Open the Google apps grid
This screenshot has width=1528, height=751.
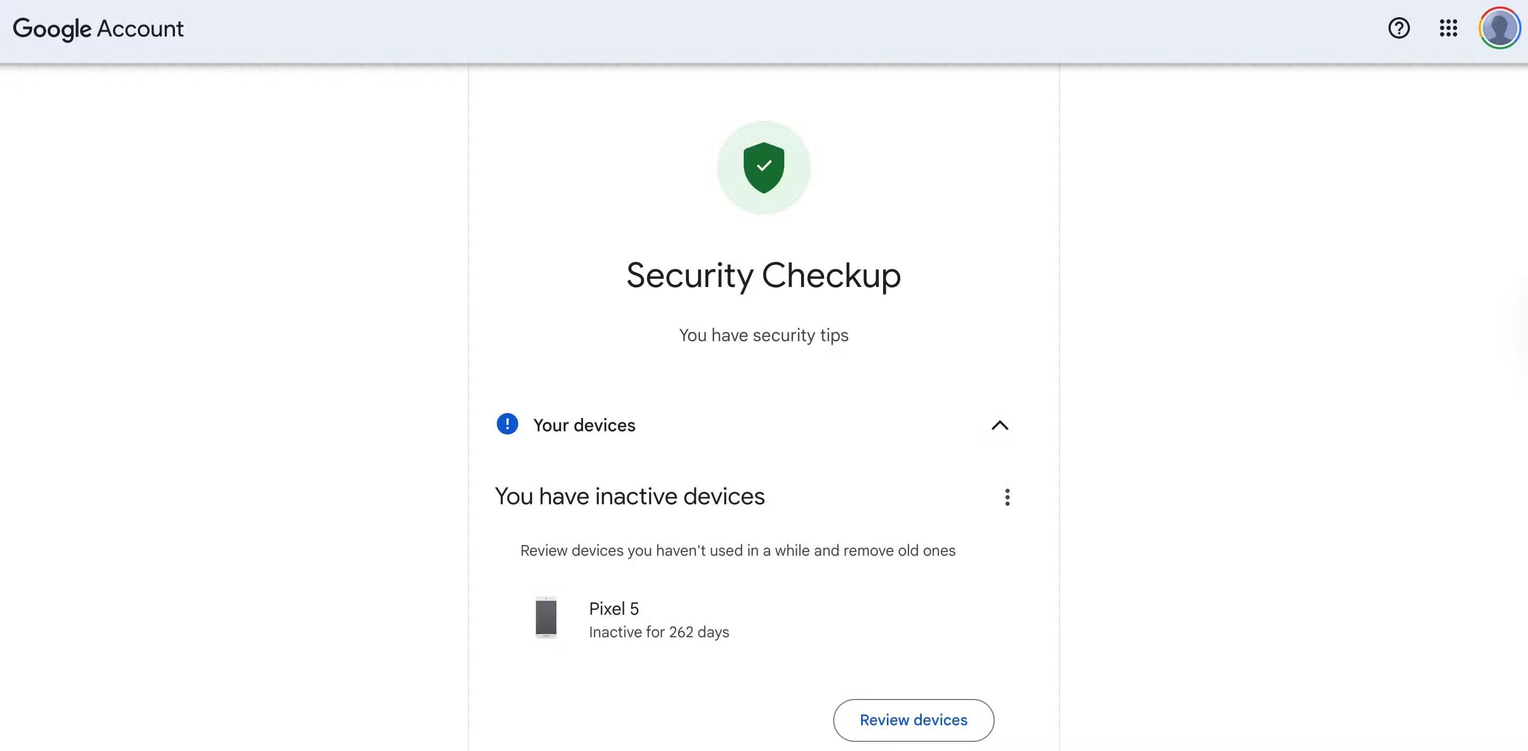click(1448, 28)
